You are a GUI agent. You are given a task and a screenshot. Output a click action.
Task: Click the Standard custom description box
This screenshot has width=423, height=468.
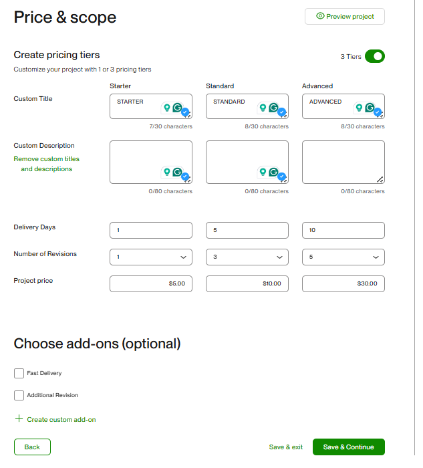[x=247, y=162]
